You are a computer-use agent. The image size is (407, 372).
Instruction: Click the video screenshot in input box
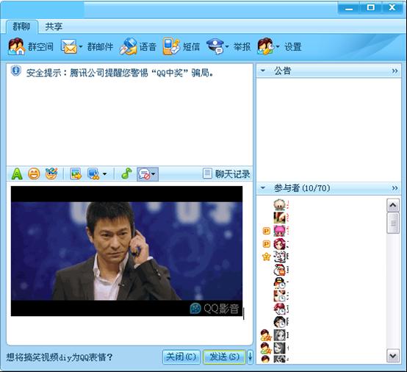126,251
